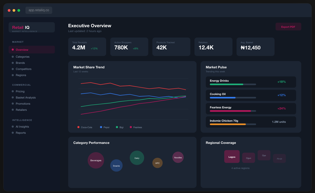Image resolution: width=315 pixels, height=193 pixels.
Task: Toggle the Pepsi legend dot
Action: [x=101, y=127]
